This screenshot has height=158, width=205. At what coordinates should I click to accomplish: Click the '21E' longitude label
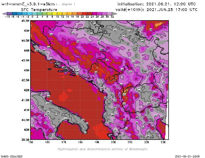(x=130, y=142)
